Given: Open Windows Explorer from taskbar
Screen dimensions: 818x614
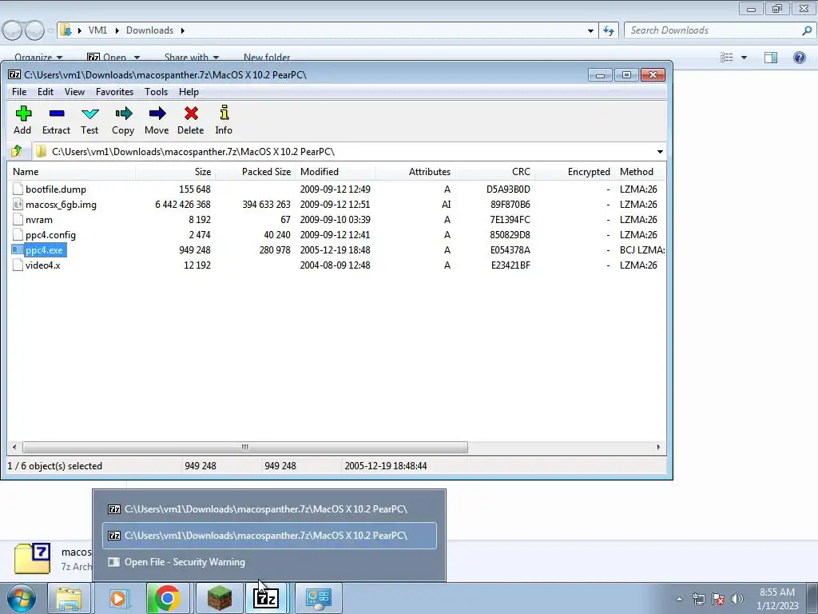Looking at the screenshot, I should click(69, 598).
